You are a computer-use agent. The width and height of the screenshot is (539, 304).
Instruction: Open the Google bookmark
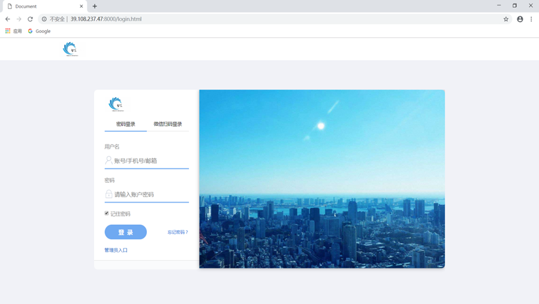(39, 31)
